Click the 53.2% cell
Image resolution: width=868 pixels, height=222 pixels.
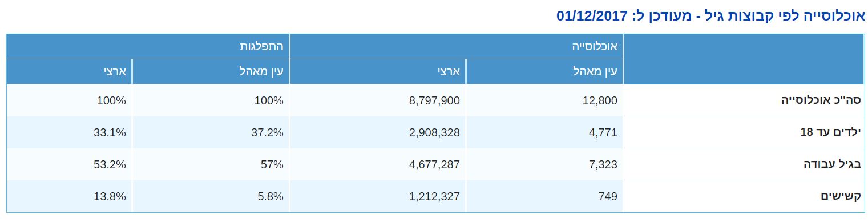(x=70, y=164)
